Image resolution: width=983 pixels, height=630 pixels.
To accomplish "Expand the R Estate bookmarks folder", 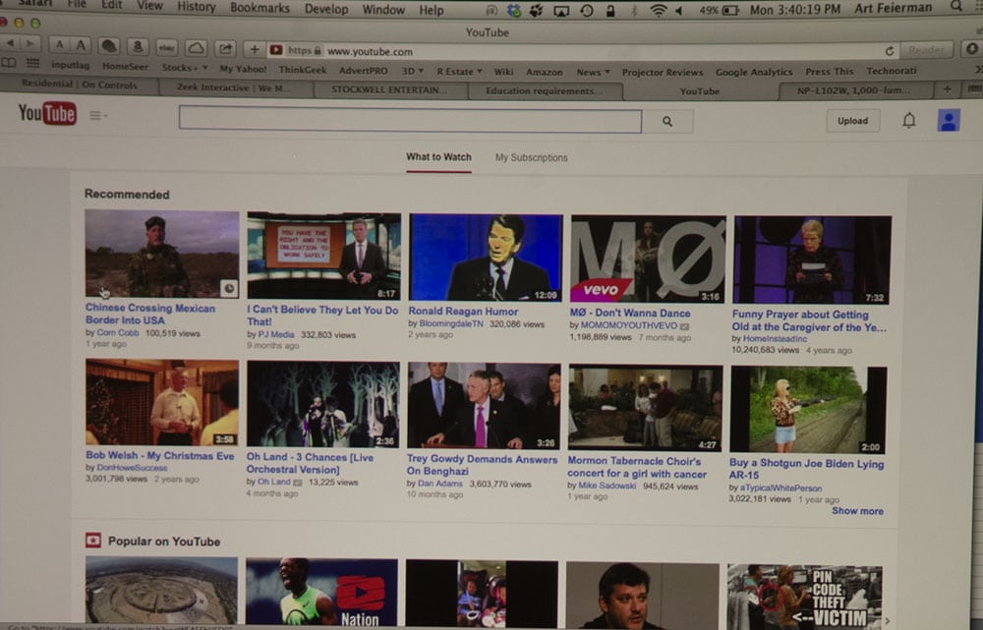I will tap(459, 72).
